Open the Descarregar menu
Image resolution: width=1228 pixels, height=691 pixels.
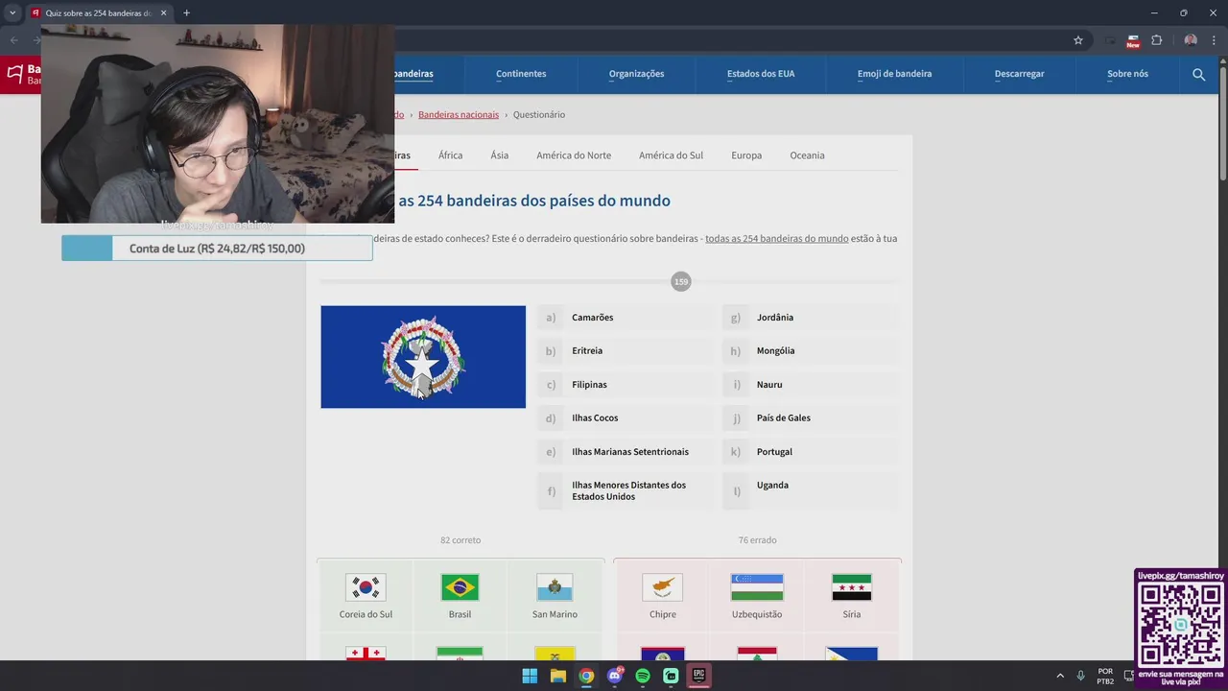1019,74
